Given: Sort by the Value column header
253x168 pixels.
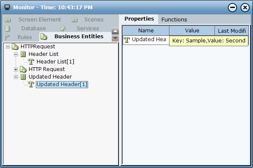Looking at the screenshot, I should point(192,31).
